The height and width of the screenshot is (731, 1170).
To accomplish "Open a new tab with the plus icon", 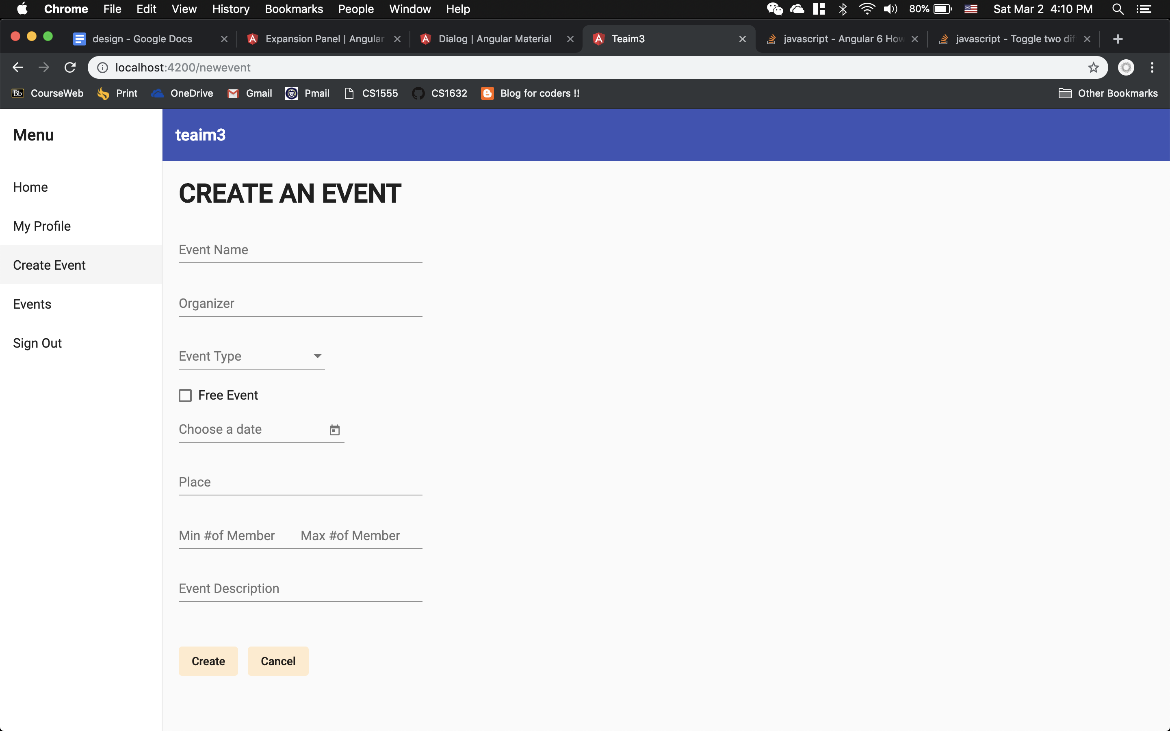I will [1117, 39].
